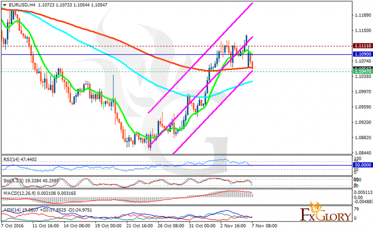This screenshot has height=231, width=373.
Task: Click the ADX(14) indicator label
Action: pos(48,210)
